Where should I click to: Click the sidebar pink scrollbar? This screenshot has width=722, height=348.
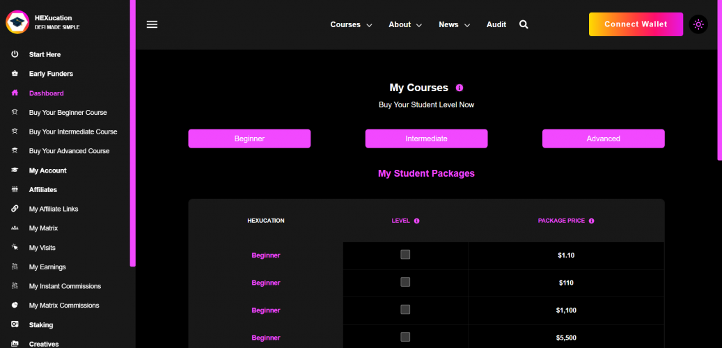point(132,133)
